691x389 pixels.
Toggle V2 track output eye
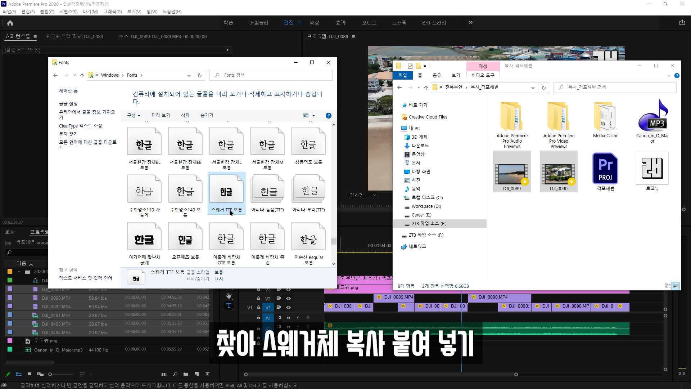(x=288, y=299)
